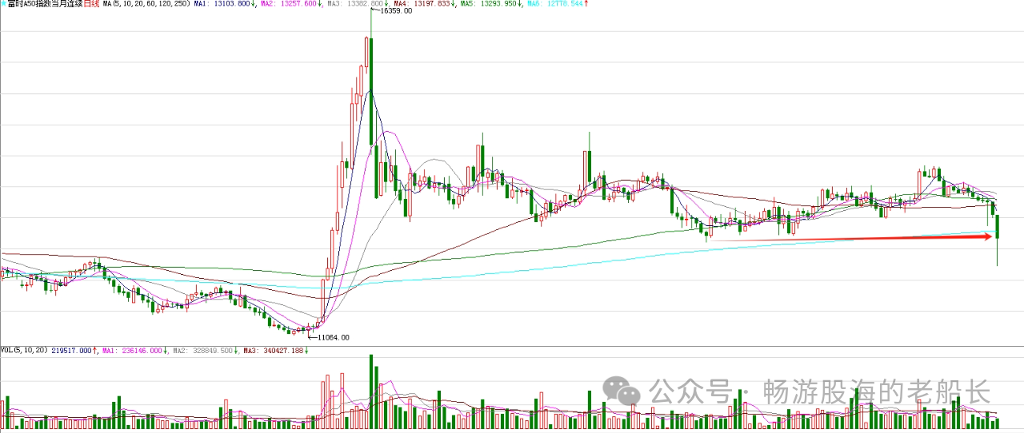
Task: Open the VOL(5,10,20) indicator parameters
Action: pos(24,350)
